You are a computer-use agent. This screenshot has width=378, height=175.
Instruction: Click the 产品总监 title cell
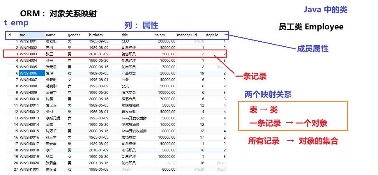pos(137,73)
